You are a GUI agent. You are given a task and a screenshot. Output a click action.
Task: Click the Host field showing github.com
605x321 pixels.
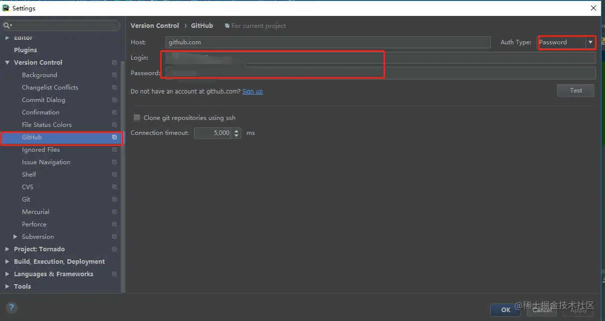pos(328,42)
